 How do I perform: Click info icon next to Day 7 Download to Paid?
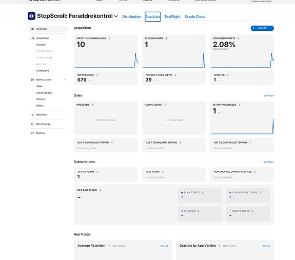tap(180, 143)
